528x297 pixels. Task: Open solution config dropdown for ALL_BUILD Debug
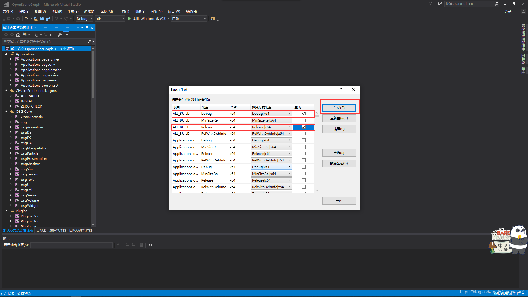[271, 114]
